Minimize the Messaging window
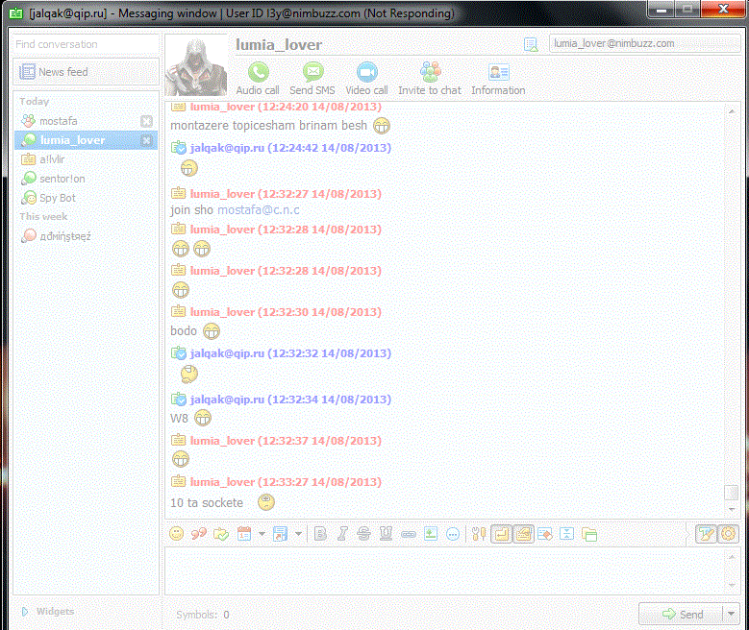 pos(662,9)
